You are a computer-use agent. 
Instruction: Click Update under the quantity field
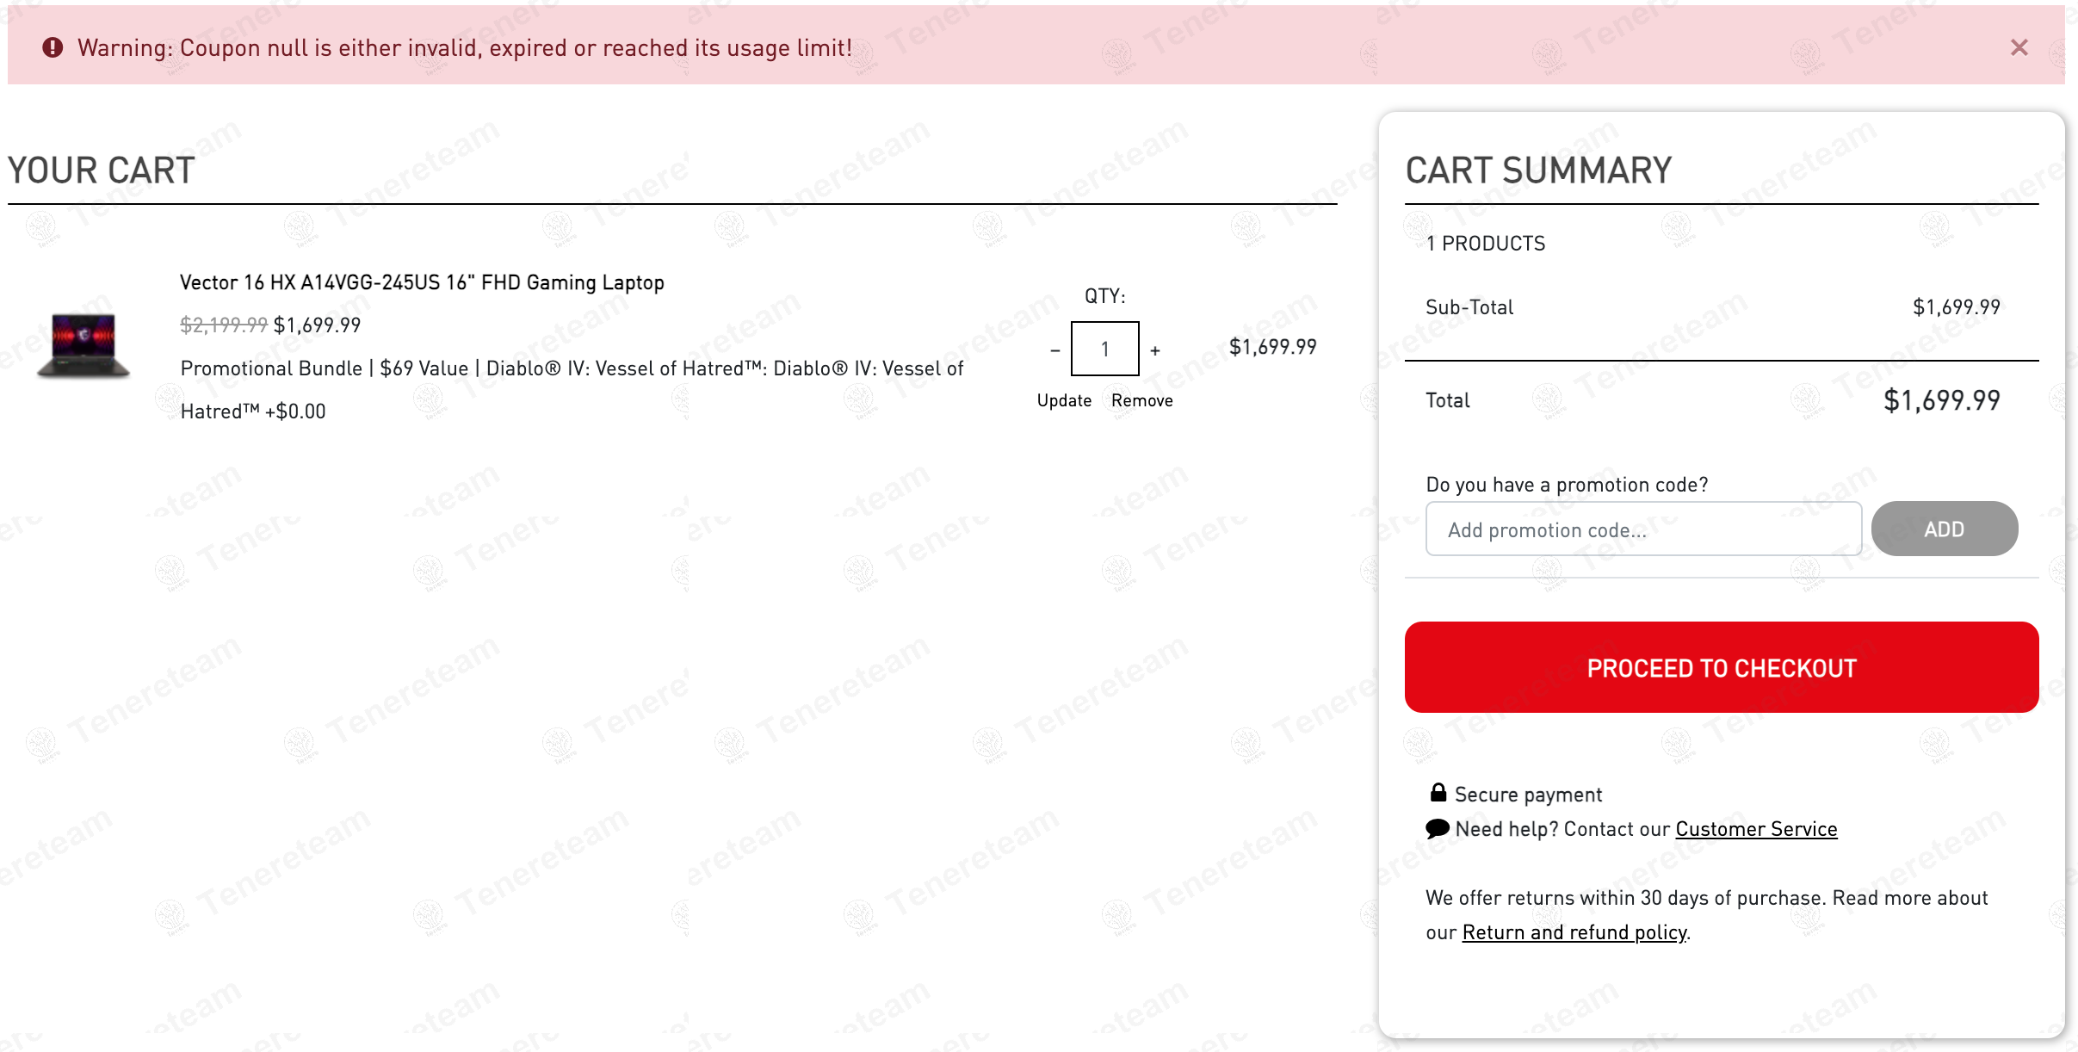[1064, 400]
